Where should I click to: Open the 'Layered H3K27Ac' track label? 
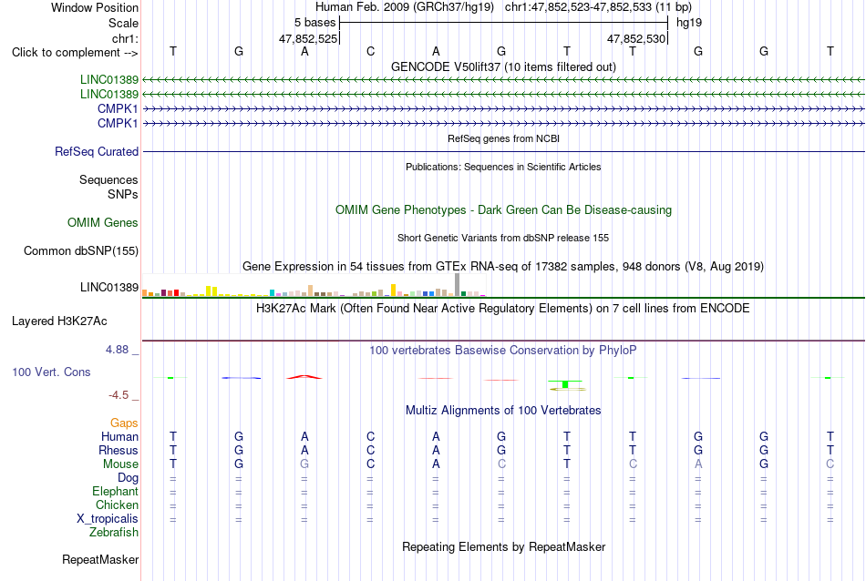coord(59,321)
